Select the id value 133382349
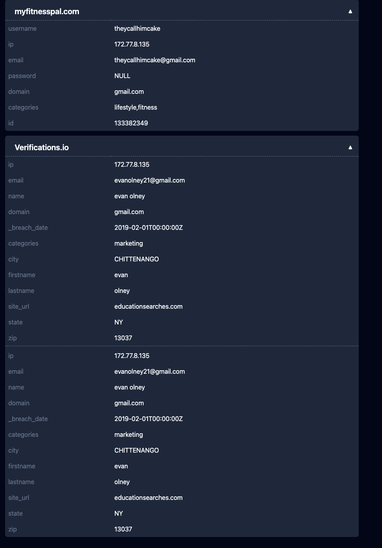Screen dimensions: 382x548 point(131,123)
